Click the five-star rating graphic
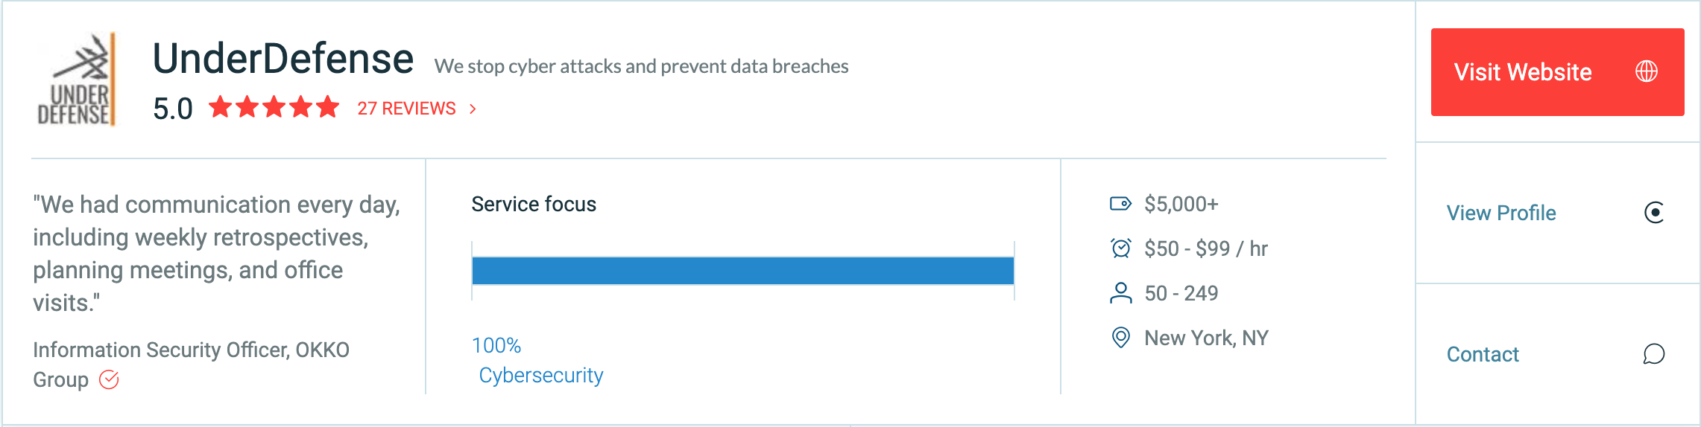Screen dimensions: 1701x427 tap(274, 108)
